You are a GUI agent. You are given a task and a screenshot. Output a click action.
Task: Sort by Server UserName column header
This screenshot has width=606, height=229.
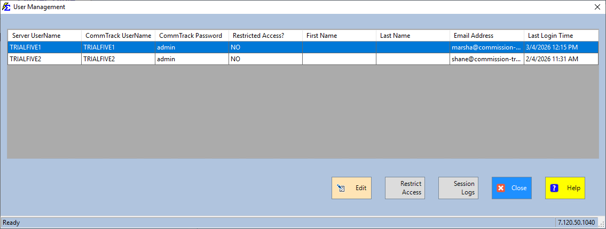44,36
